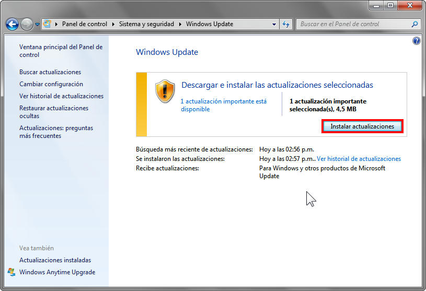Open Restaurar actualizaciones ocultas

pos(54,112)
